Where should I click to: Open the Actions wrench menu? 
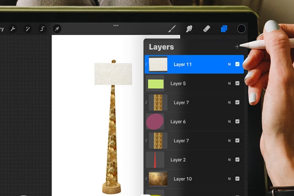pos(13,29)
